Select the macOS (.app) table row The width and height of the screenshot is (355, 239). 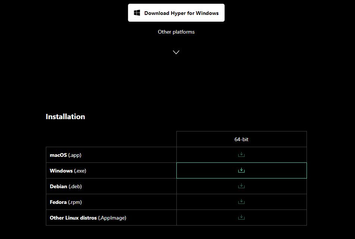[x=111, y=155]
